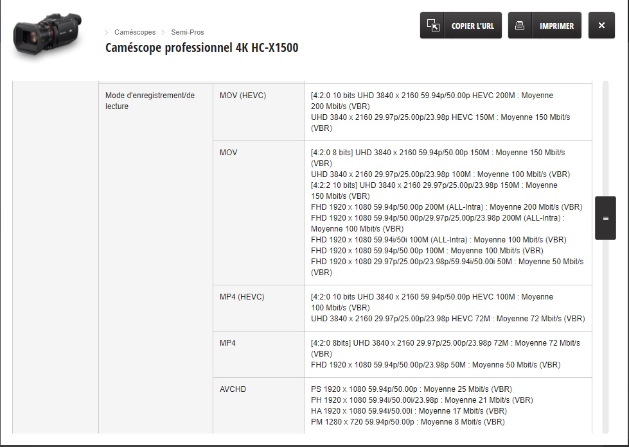Screen dimensions: 629x447
Task: Select the MOV (HEVC) format cell
Action: [243, 96]
